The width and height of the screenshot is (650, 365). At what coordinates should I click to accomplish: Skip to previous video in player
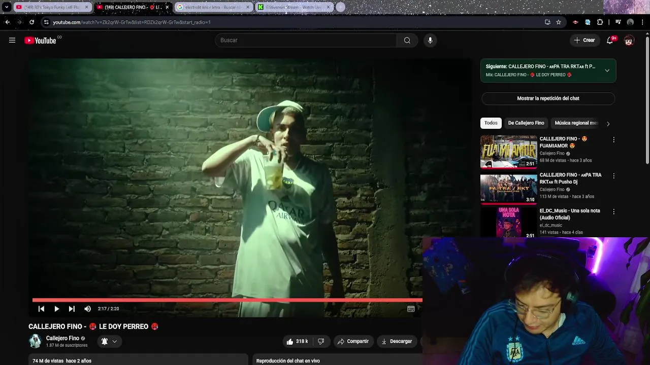pos(42,309)
